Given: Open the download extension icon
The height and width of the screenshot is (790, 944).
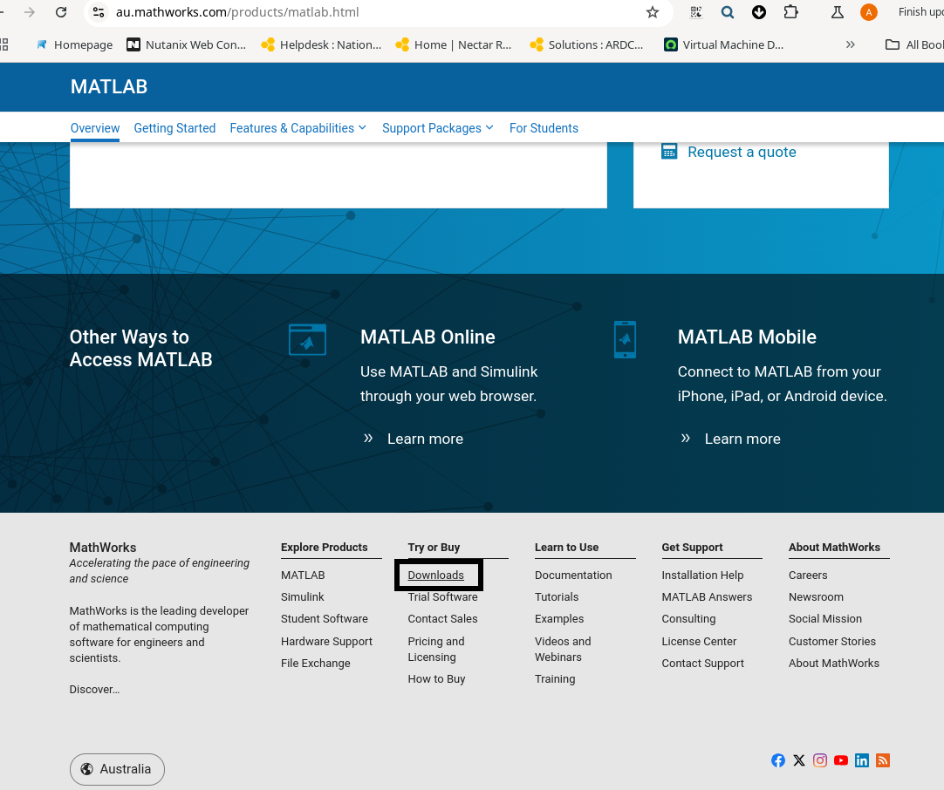Looking at the screenshot, I should (x=758, y=12).
